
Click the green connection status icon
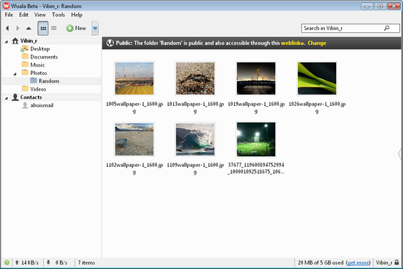[x=7, y=263]
